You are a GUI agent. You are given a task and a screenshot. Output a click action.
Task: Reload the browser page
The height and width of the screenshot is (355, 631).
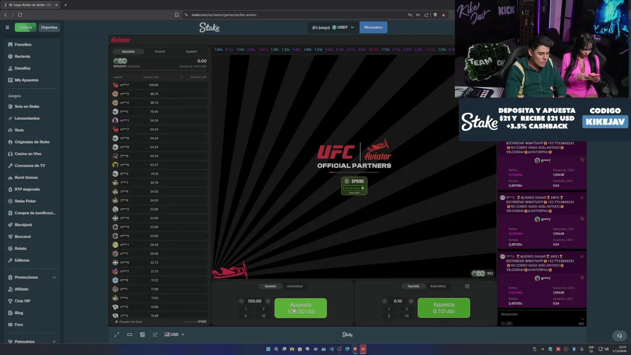click(x=20, y=15)
